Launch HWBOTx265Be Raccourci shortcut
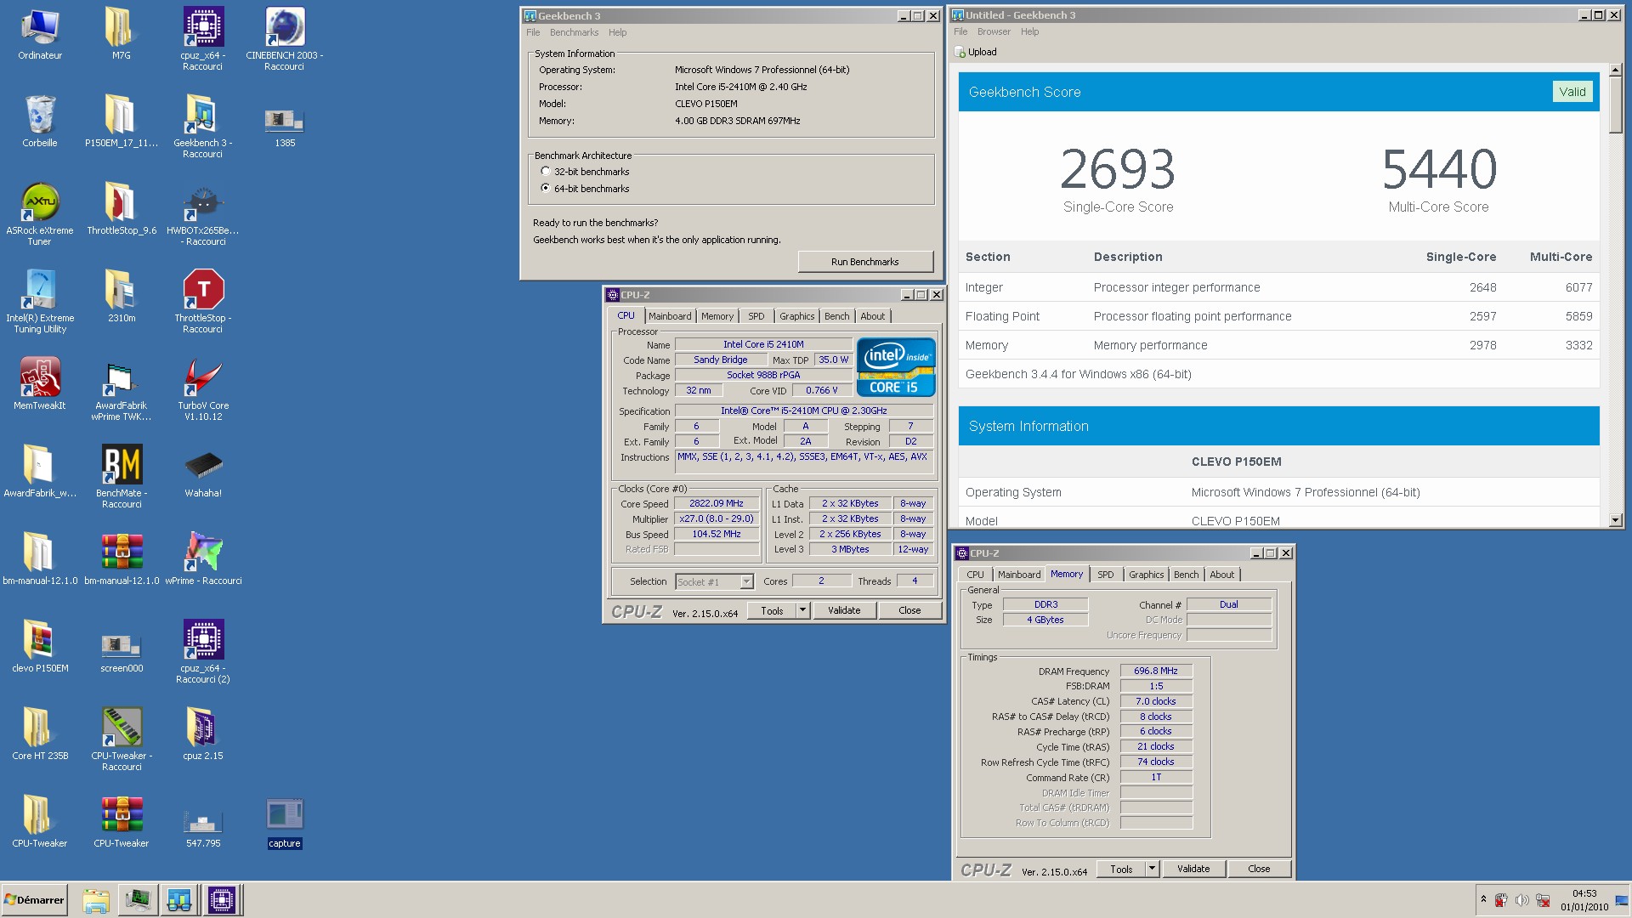1632x918 pixels. coord(202,214)
